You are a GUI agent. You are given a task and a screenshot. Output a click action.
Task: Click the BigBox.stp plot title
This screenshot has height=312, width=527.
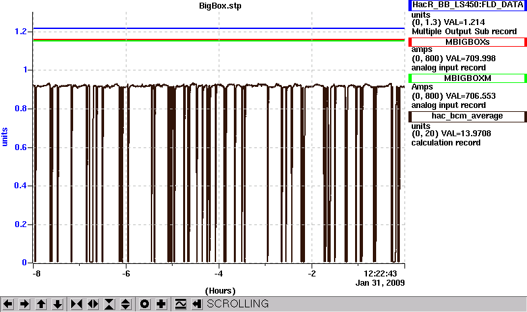220,6
